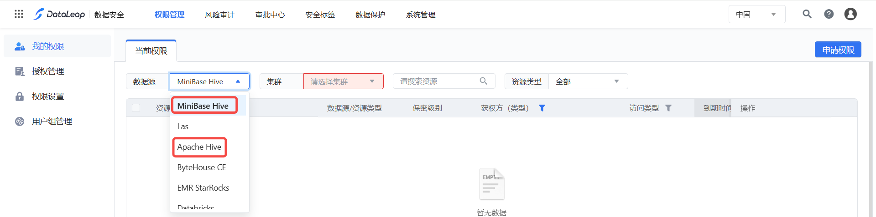
Task: Click the search magnifier in resource field
Action: coord(484,81)
